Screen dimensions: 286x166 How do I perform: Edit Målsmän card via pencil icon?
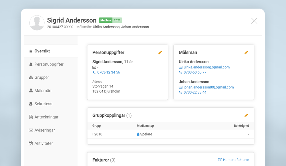pos(246,53)
